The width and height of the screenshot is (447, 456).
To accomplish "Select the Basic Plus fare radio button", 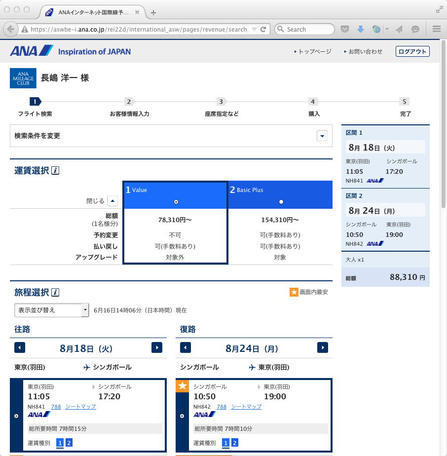I will tap(281, 202).
